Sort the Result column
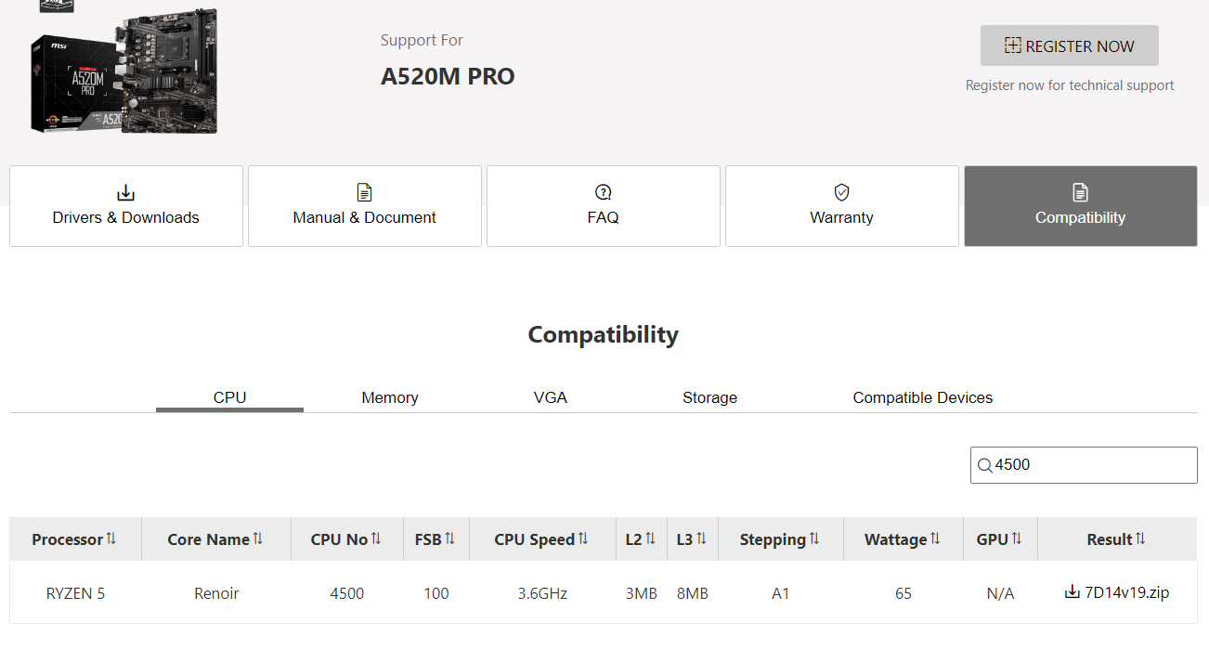Viewport: 1209px width, 649px height. pos(1140,539)
